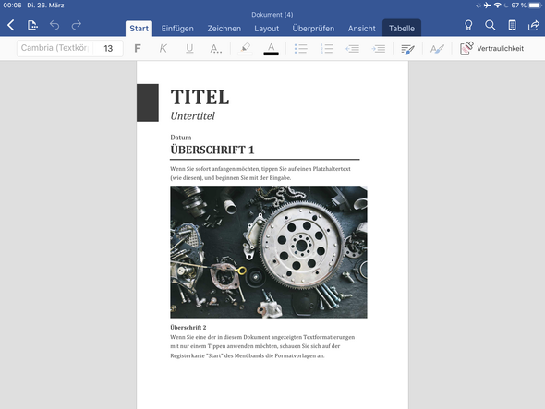This screenshot has width=545, height=409.
Task: Tap the battery status indicator
Action: 535,6
